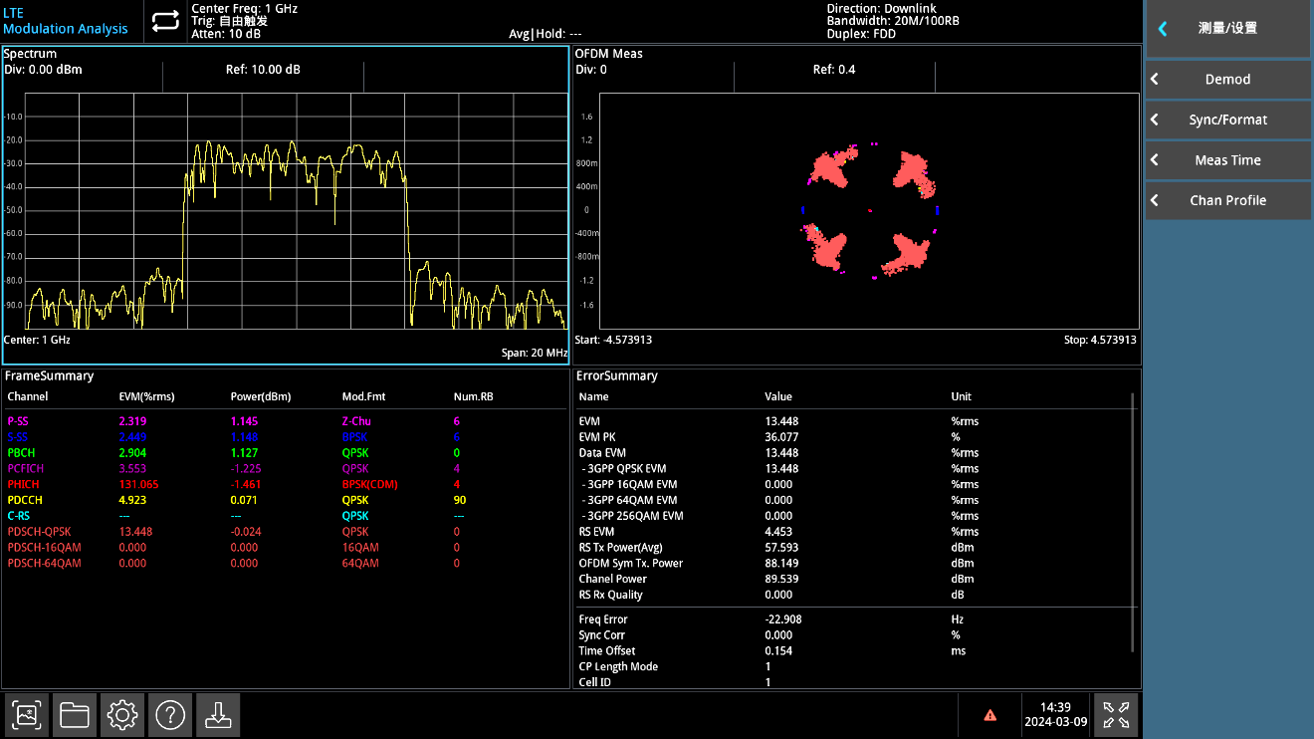The width and height of the screenshot is (1314, 739).
Task: Click the screenshot capture icon
Action: point(27,714)
